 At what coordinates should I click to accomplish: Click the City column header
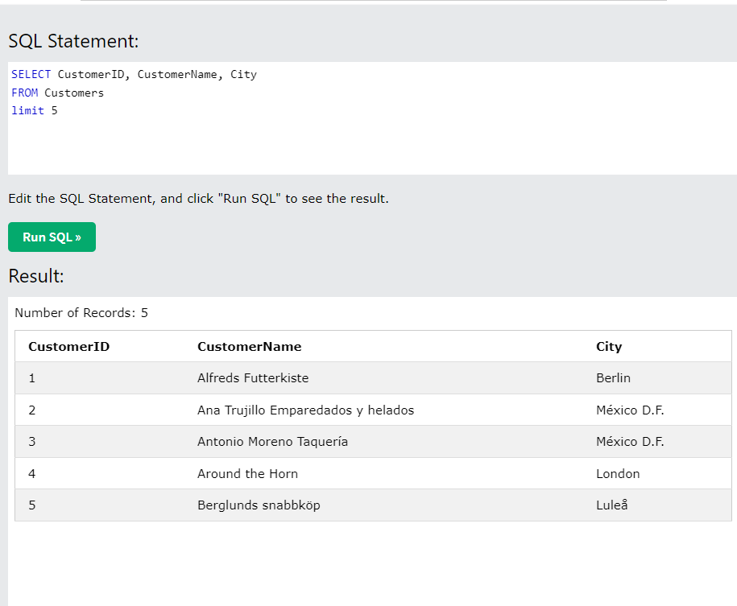tap(609, 347)
